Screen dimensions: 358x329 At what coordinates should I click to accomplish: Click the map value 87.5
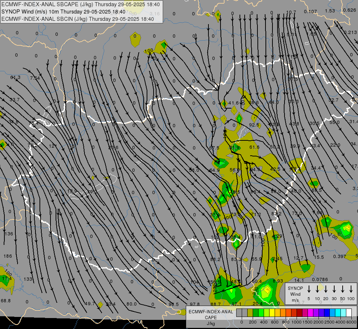293,79
